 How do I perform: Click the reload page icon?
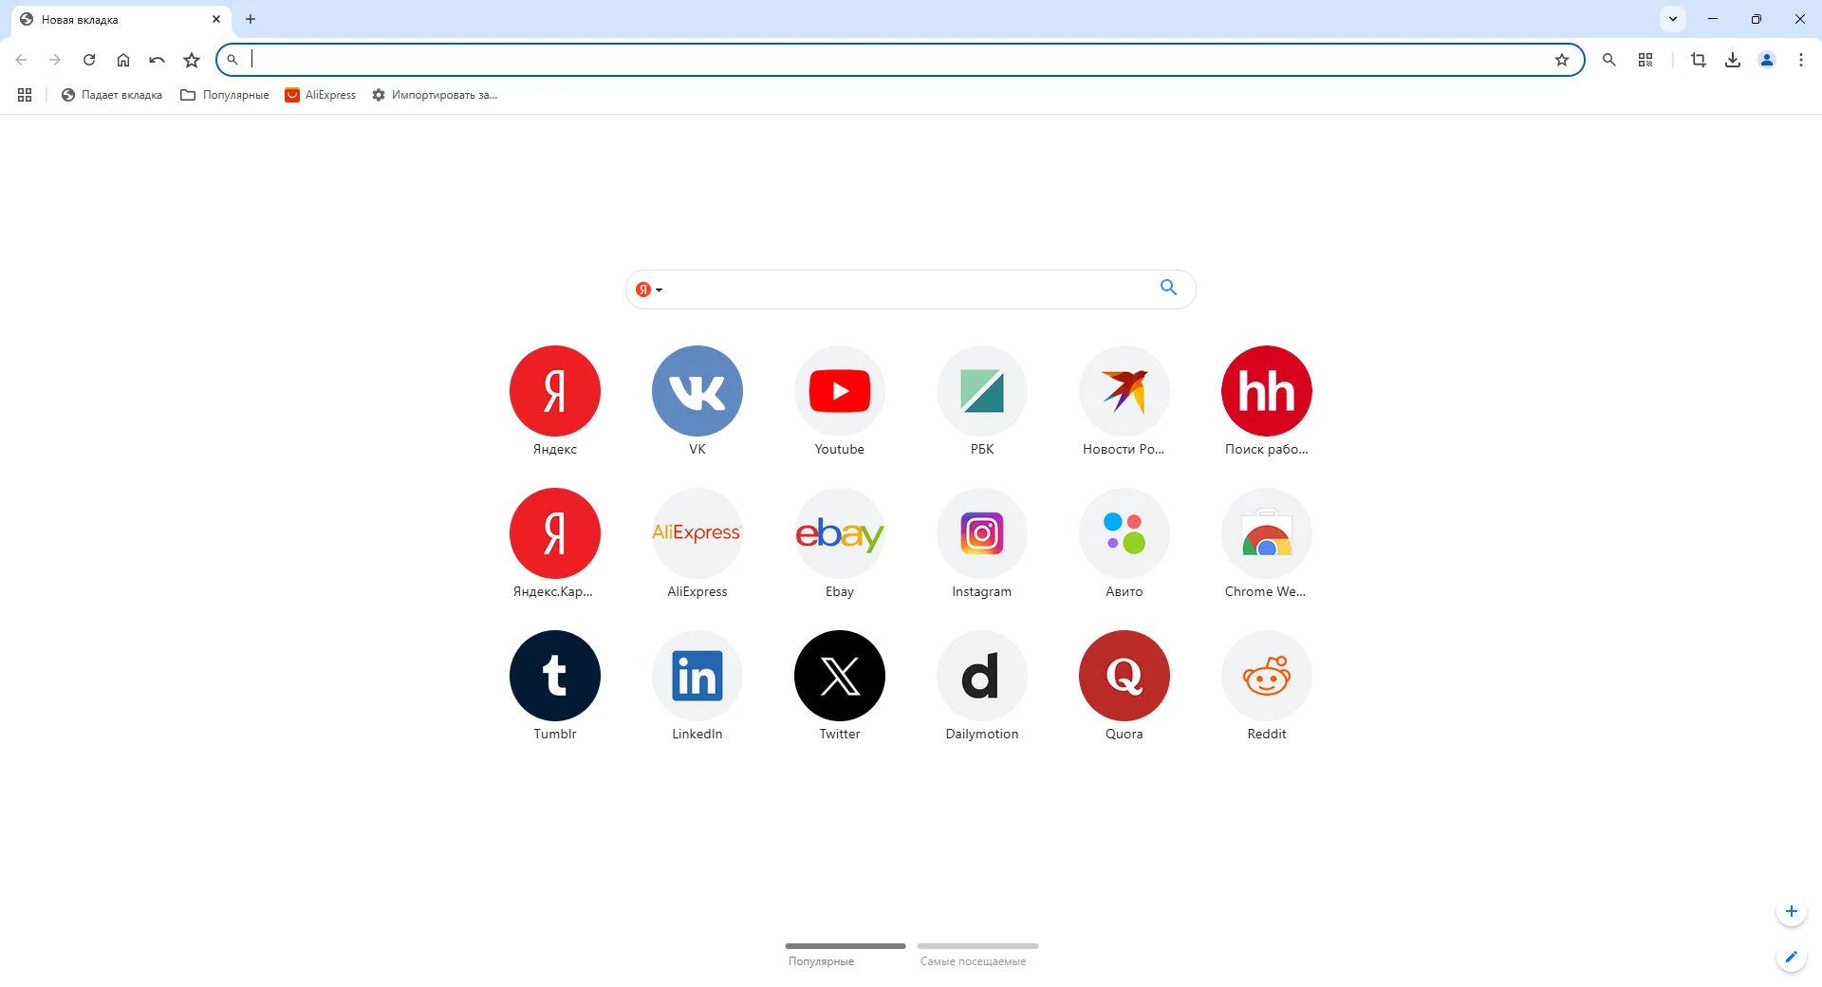point(89,60)
